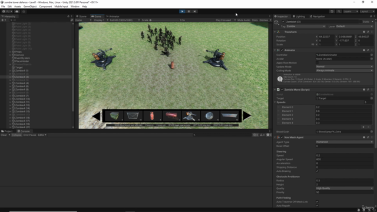377x212 pixels.
Task: Switch to the Animator tab
Action: point(113,16)
